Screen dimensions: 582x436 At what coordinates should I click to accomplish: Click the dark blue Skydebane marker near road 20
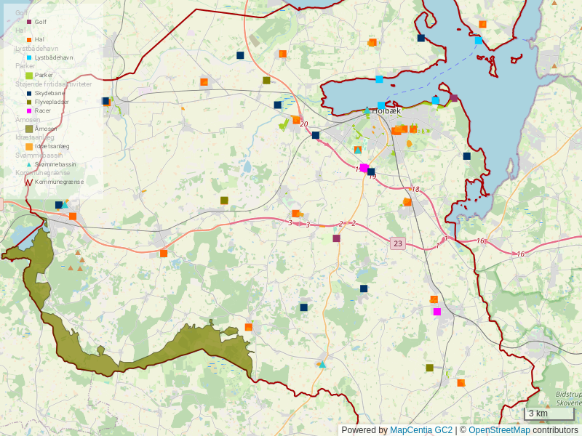tap(316, 135)
